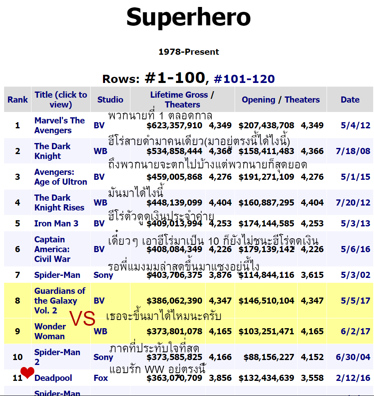Click the Opening column header
Image resolution: width=374 pixels, height=396 pixels.
pyautogui.click(x=258, y=100)
